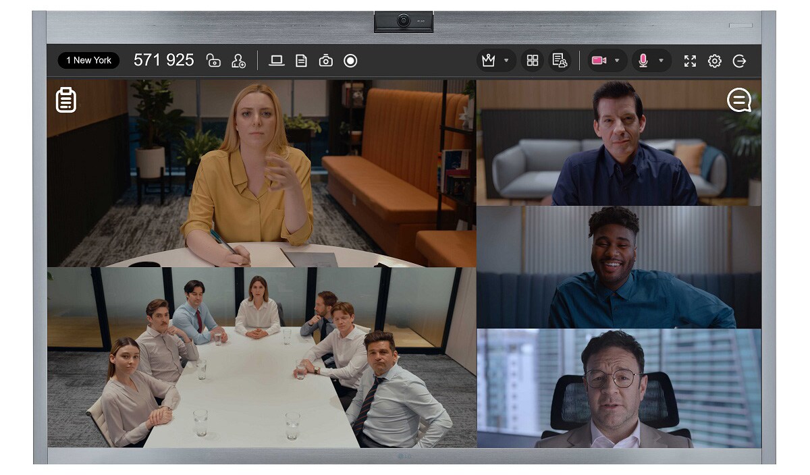
Task: Click the lock meeting icon
Action: [213, 61]
